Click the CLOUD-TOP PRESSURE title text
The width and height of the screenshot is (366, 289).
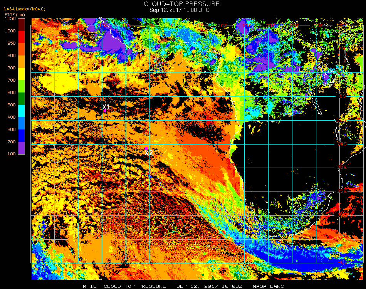(181, 4)
